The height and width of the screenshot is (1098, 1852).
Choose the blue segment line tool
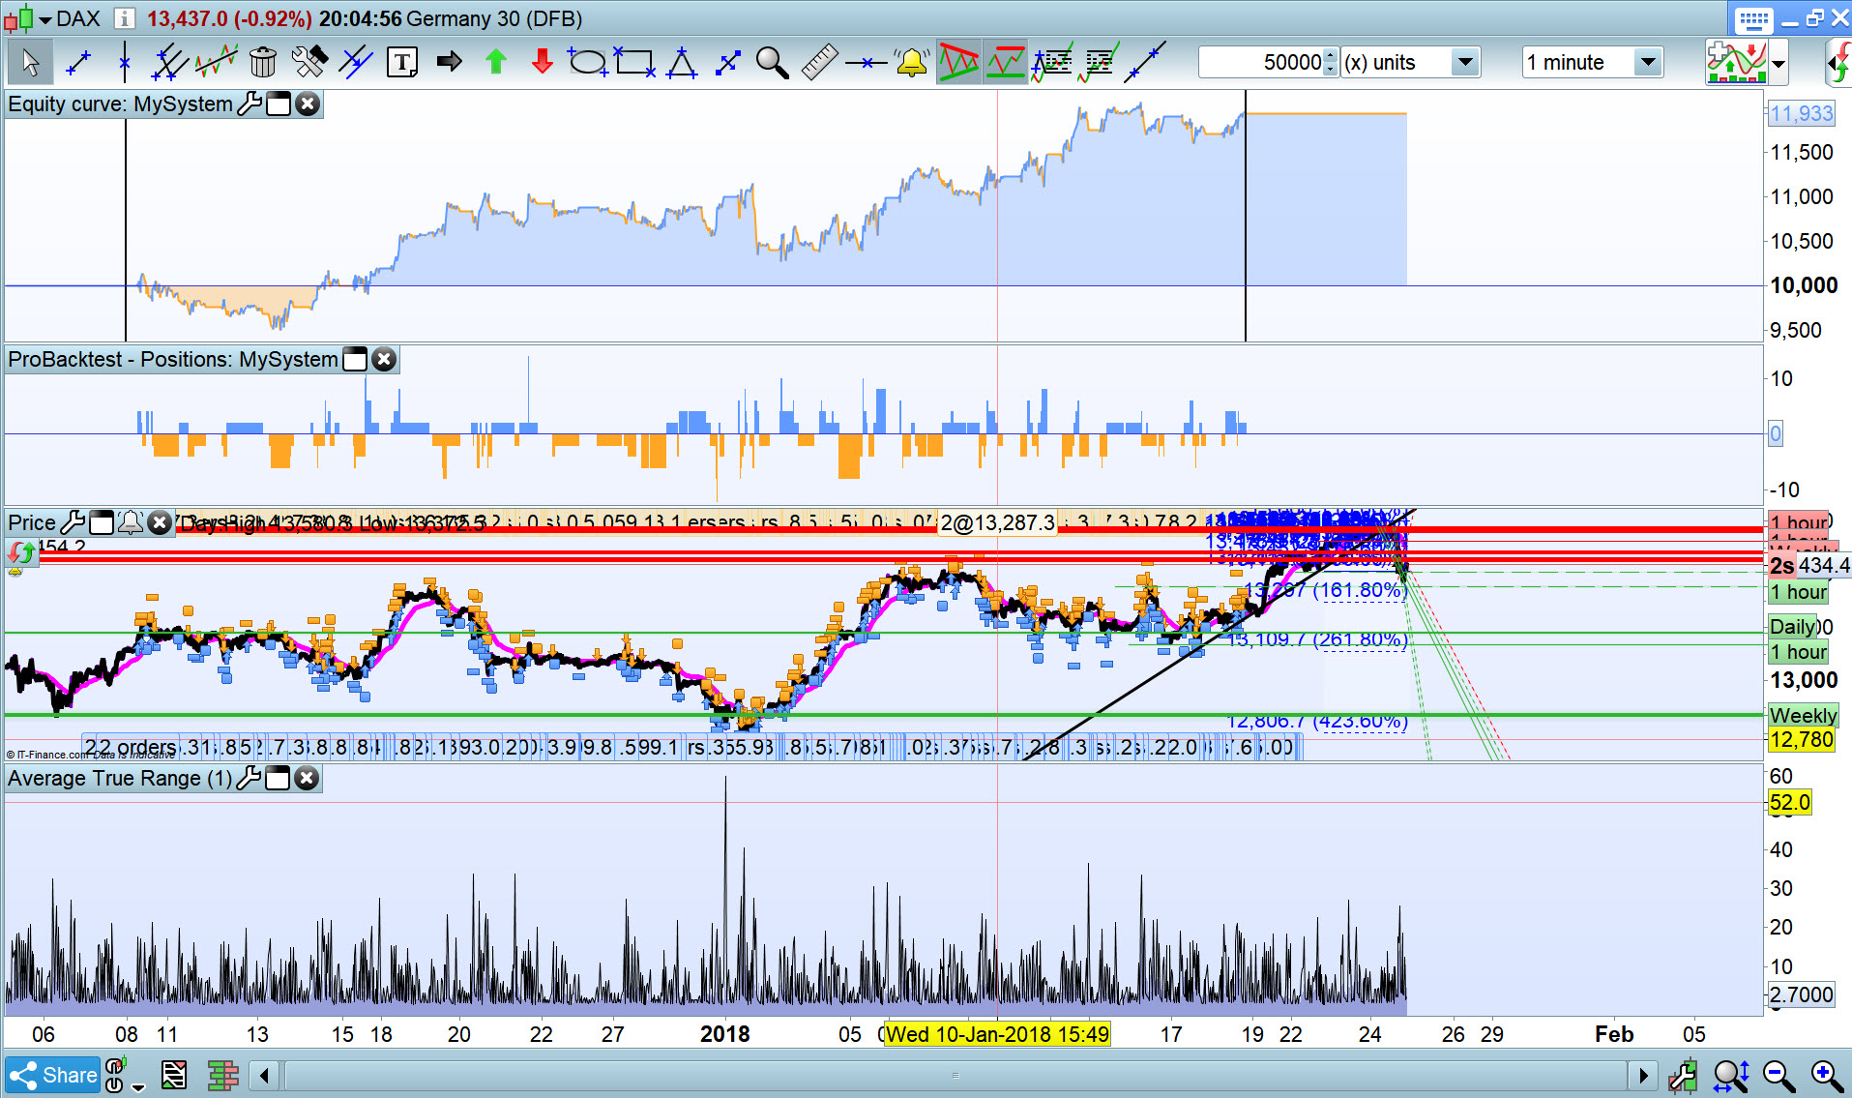[x=727, y=63]
